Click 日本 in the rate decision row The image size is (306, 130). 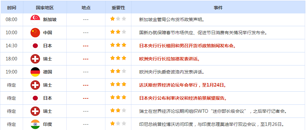48,98
